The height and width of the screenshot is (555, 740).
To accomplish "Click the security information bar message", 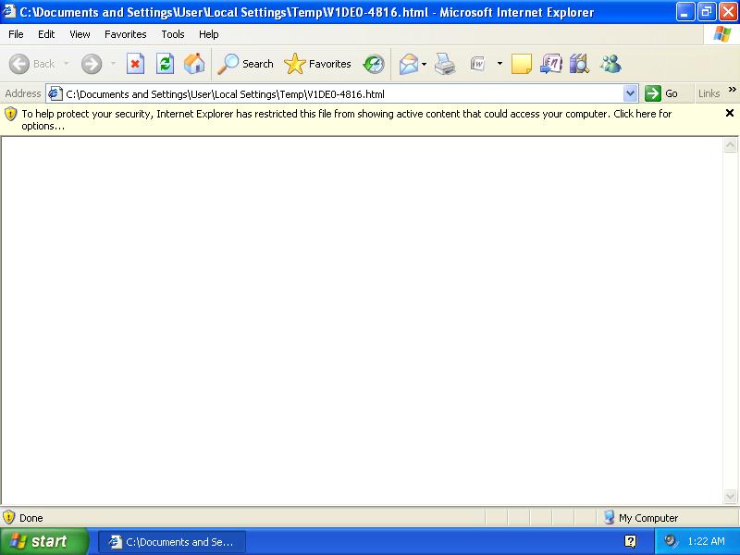I will tap(347, 119).
